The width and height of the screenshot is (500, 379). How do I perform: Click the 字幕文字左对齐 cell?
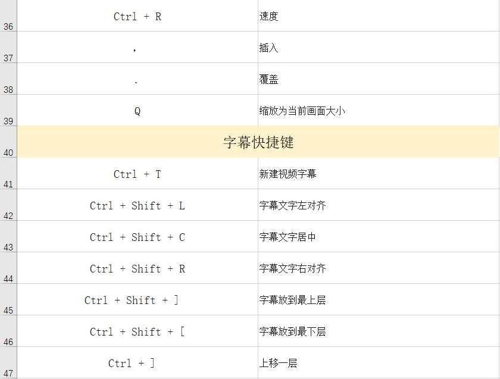[378, 206]
